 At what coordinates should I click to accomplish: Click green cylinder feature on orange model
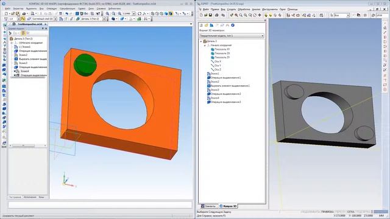tap(85, 64)
